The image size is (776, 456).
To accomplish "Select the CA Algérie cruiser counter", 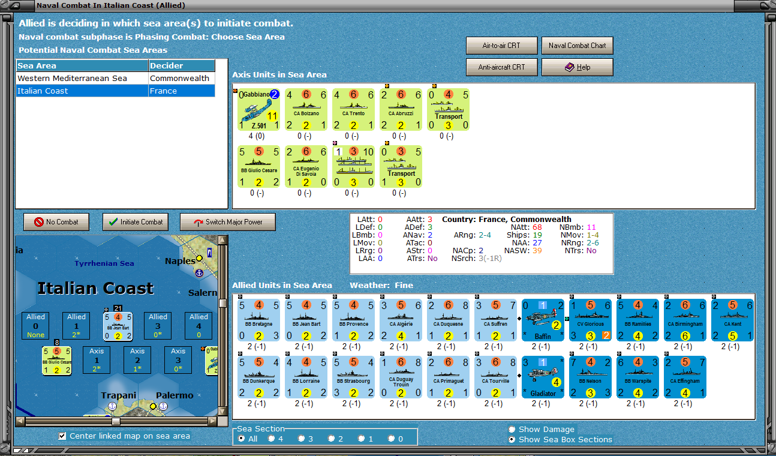I will [401, 320].
